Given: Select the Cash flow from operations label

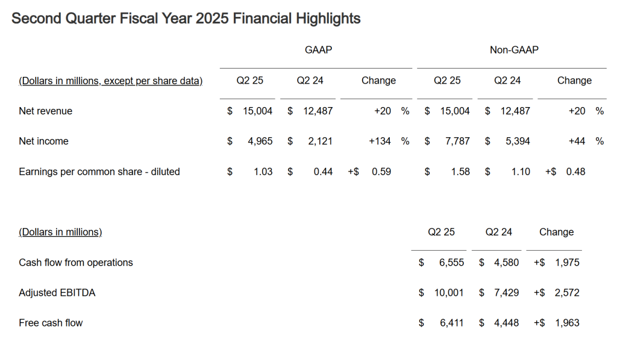Looking at the screenshot, I should tap(76, 263).
